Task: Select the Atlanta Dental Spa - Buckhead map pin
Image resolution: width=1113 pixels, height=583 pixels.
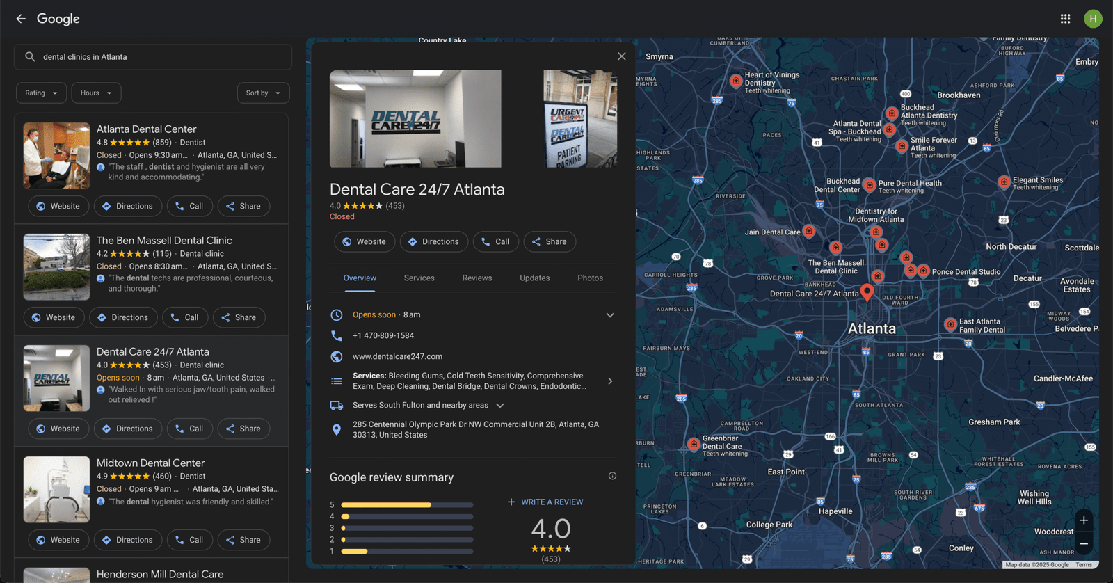Action: pos(889,129)
